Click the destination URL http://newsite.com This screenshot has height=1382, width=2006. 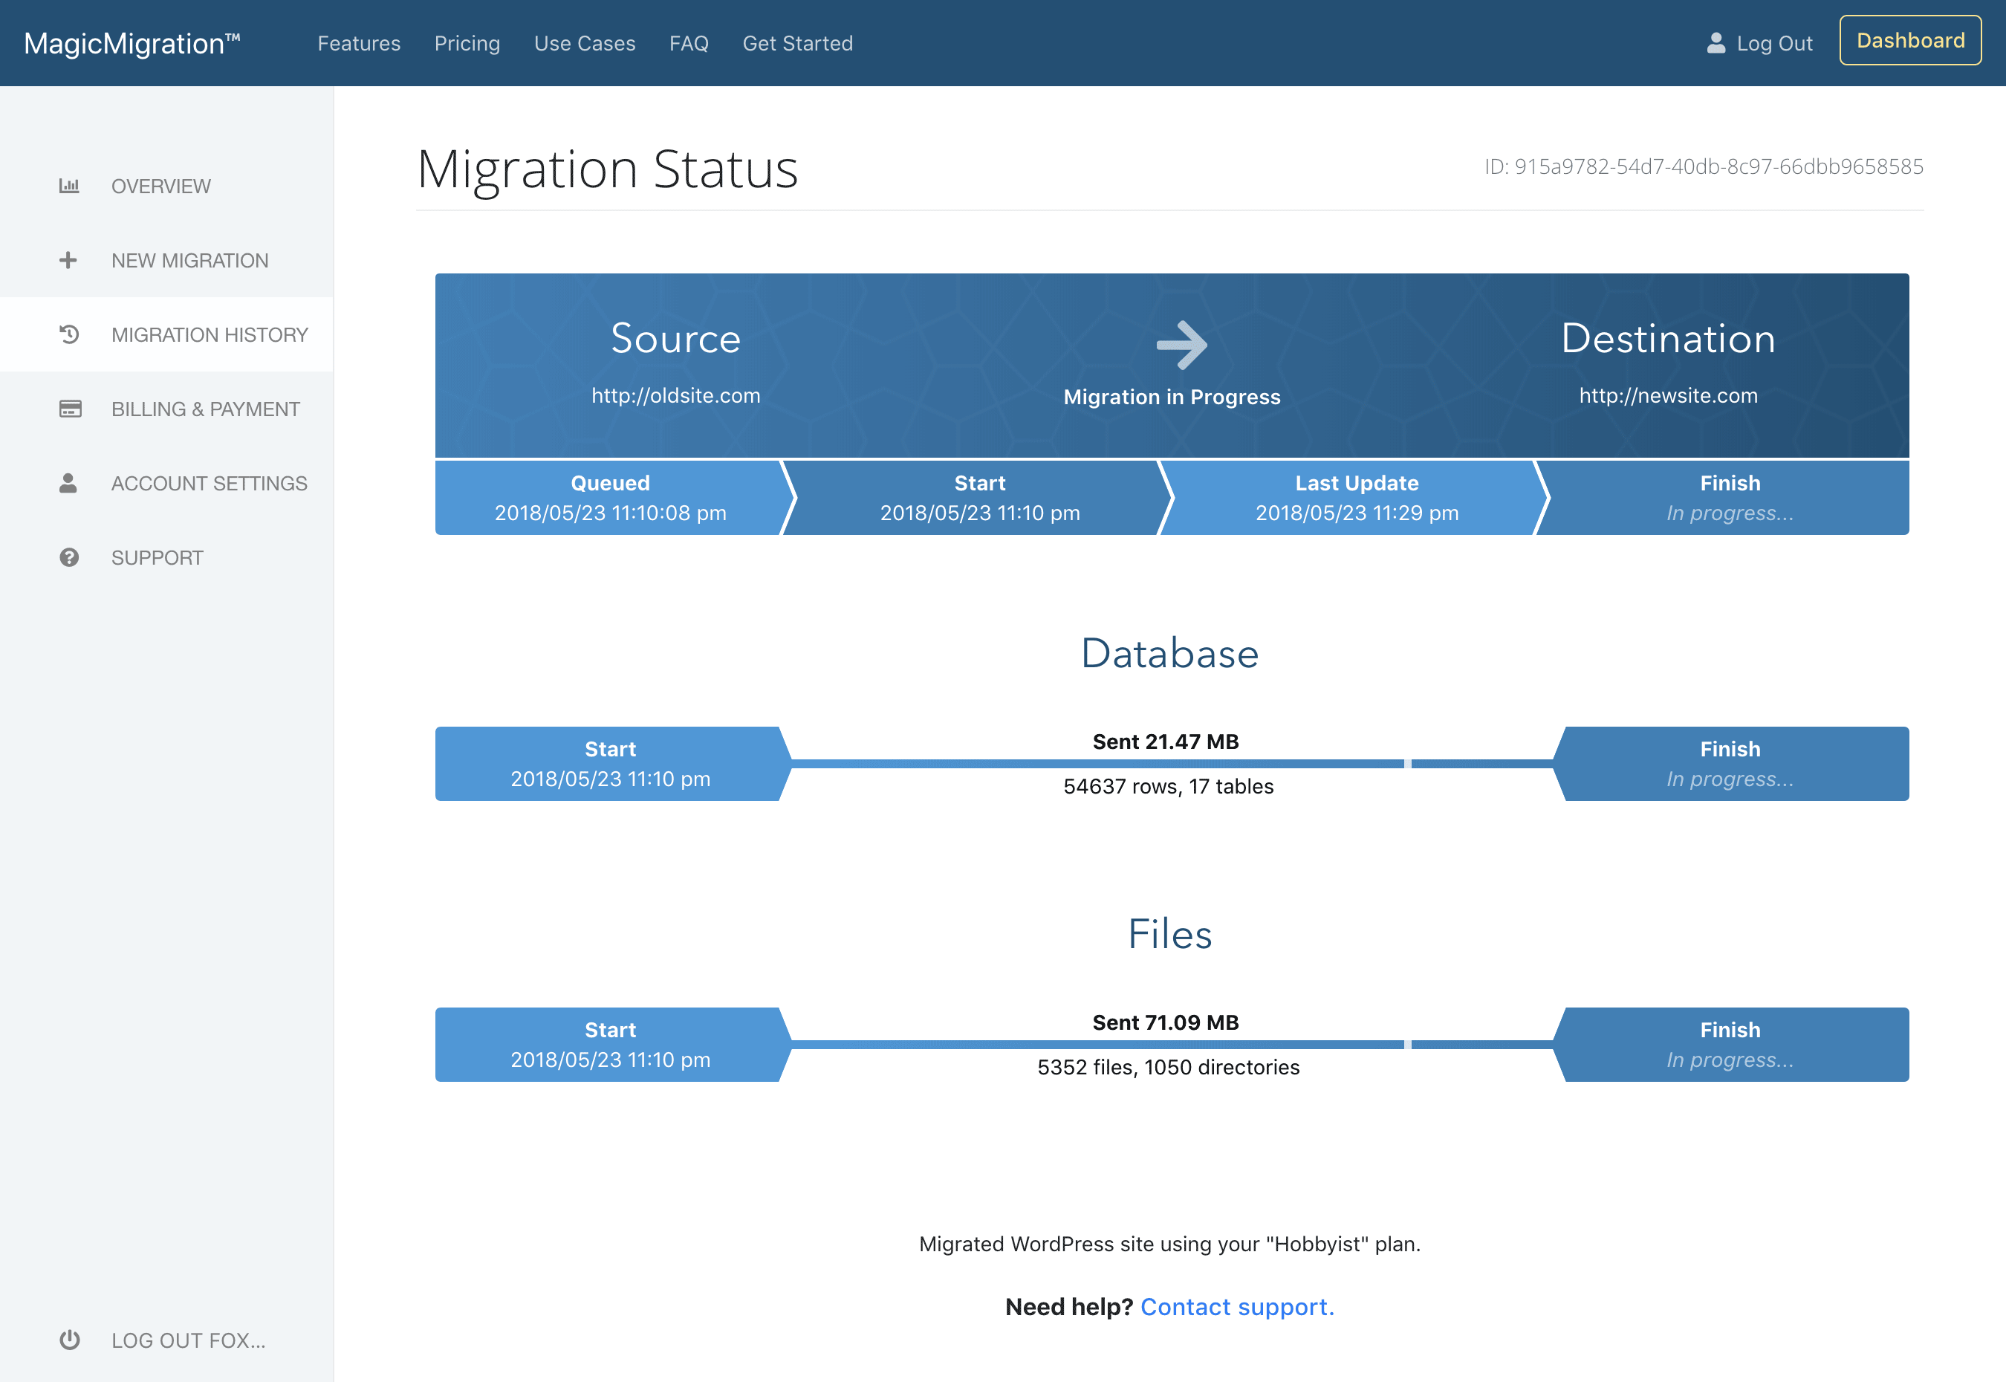pos(1669,396)
